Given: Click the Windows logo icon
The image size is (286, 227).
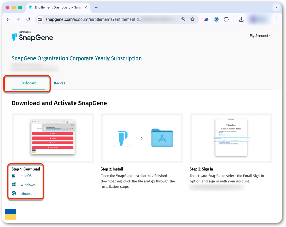Looking at the screenshot, I should 14,185.
